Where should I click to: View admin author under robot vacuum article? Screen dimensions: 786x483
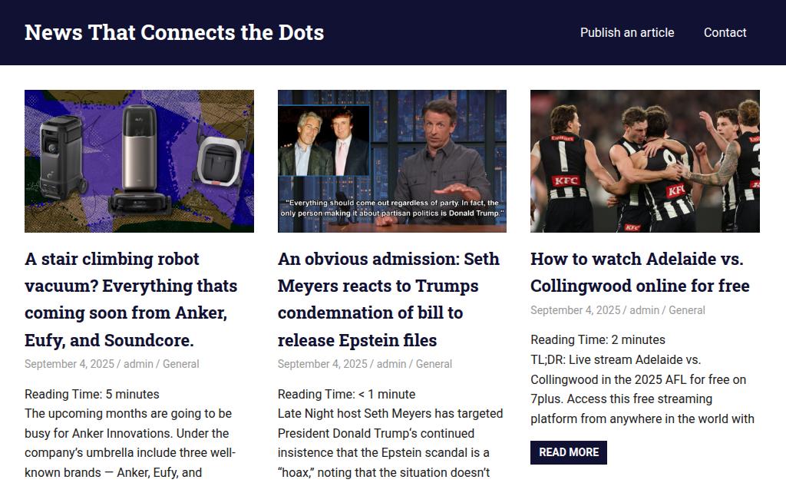coord(138,364)
